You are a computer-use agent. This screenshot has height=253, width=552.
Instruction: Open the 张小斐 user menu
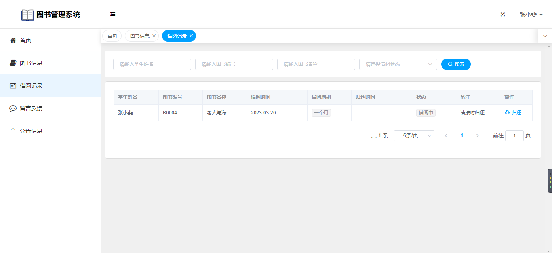click(531, 15)
